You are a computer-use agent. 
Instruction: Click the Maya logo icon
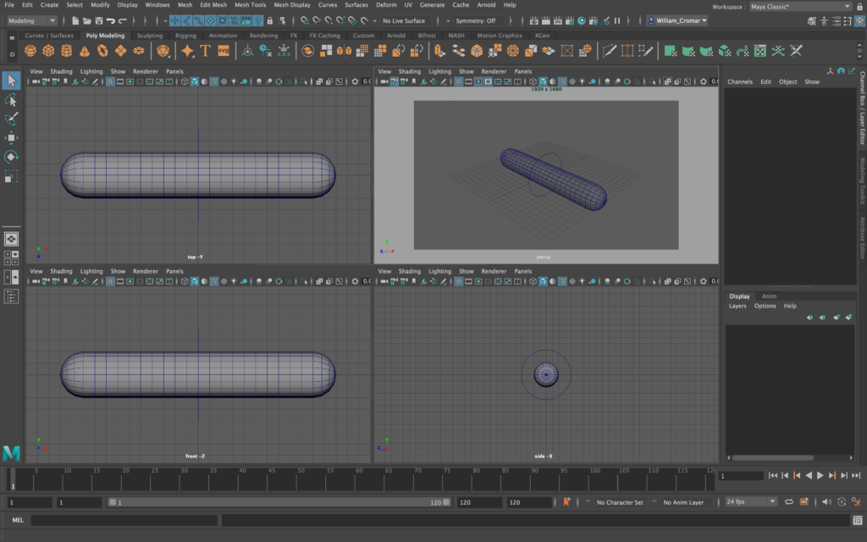[11, 452]
